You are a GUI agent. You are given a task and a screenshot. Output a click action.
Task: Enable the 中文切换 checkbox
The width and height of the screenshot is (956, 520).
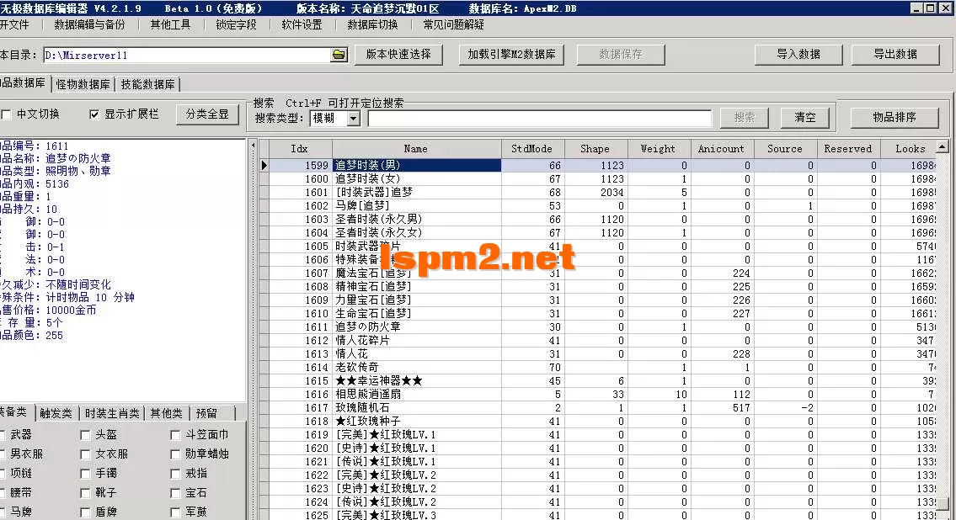click(x=8, y=115)
